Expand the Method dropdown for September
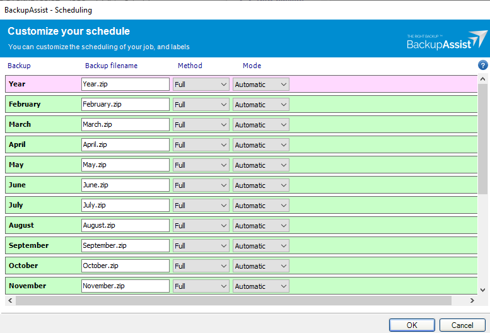This screenshot has height=333, width=490. 201,246
